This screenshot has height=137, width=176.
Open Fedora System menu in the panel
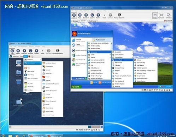click(25, 56)
